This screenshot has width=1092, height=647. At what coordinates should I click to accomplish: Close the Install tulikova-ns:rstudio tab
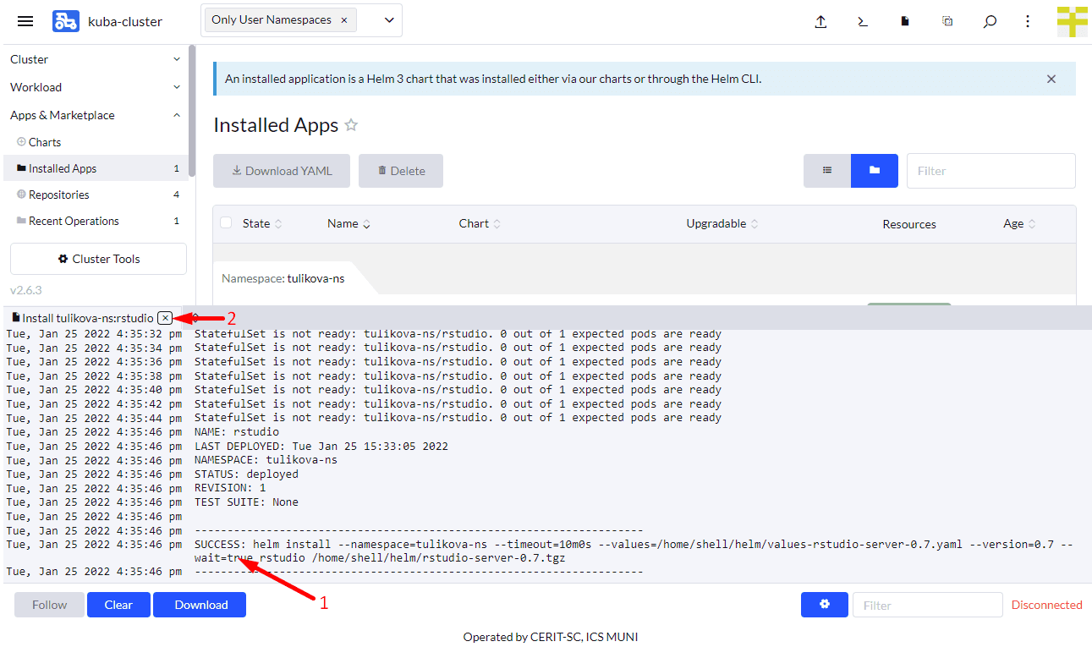click(165, 318)
